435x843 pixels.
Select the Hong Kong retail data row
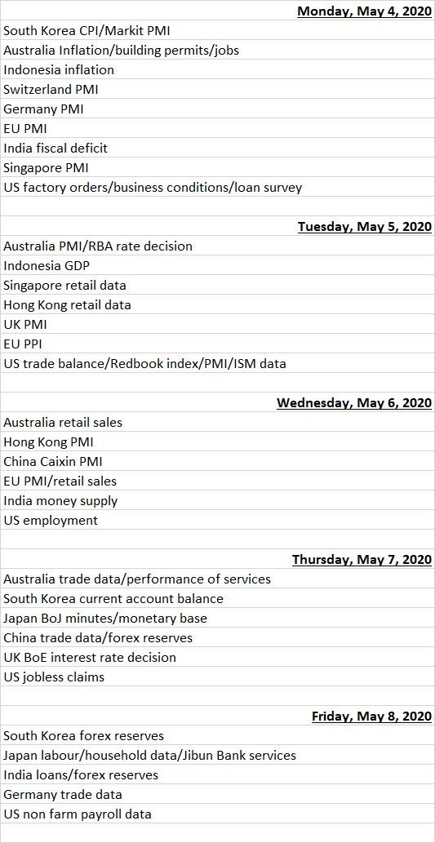217,305
